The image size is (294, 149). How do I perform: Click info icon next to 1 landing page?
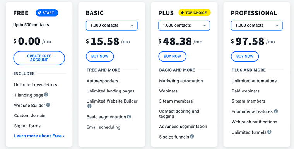(x=46, y=94)
